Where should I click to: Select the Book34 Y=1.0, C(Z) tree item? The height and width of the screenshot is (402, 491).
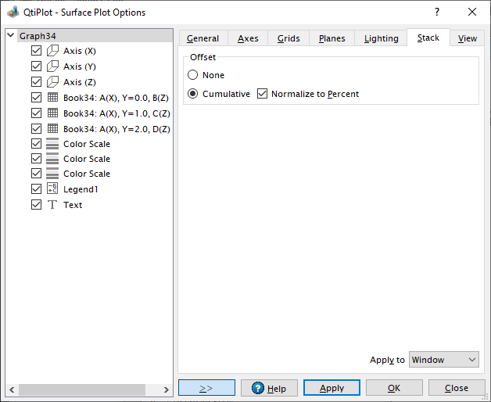pyautogui.click(x=116, y=113)
